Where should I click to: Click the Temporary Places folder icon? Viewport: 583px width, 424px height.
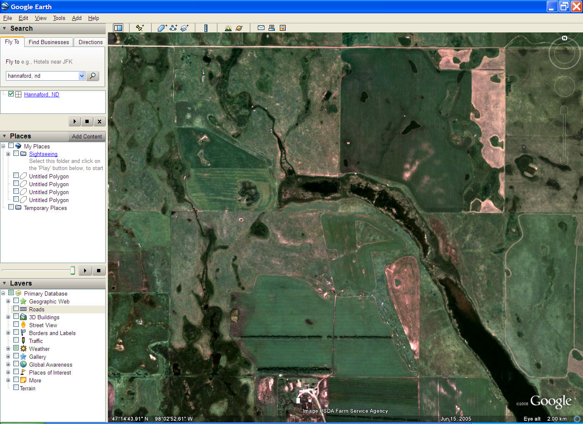point(18,207)
